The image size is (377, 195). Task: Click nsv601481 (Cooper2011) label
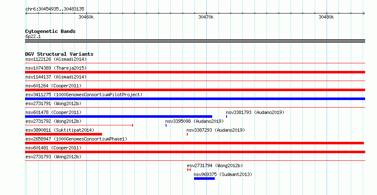click(x=53, y=148)
